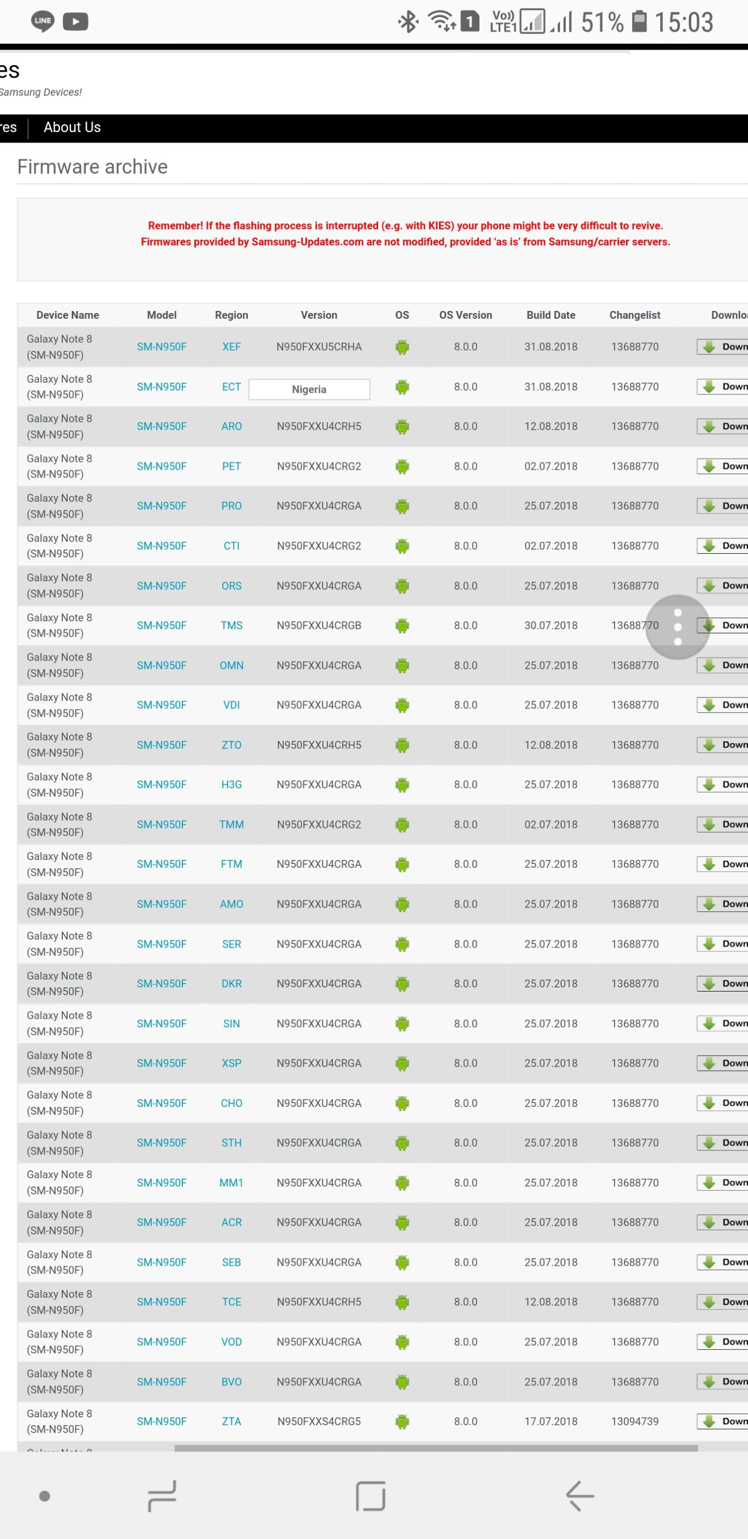Select version text N950FXXU4CRGB
This screenshot has height=1539, width=748.
319,626
